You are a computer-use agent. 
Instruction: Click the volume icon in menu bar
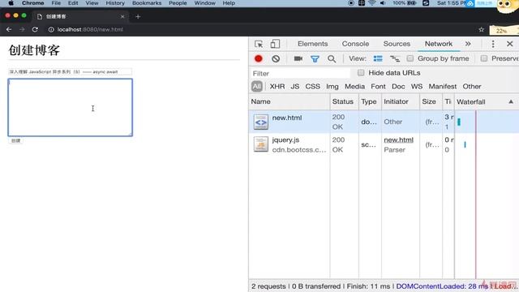383,3
